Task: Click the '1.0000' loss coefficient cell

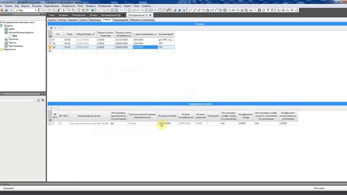Action: tap(246, 123)
